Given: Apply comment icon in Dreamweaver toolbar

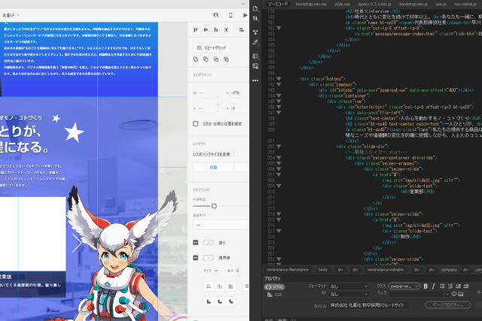Looking at the screenshot, I should [x=255, y=56].
